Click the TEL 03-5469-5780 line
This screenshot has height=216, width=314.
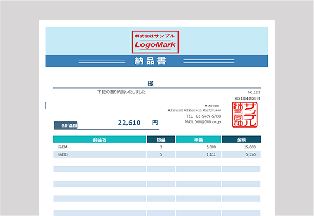203,116
